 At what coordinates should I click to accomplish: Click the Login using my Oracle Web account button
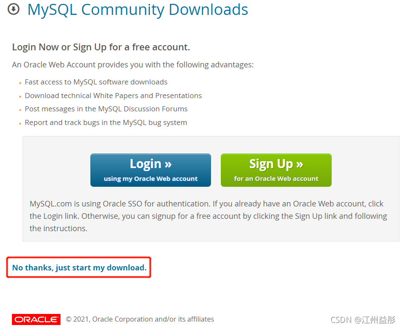(x=150, y=170)
